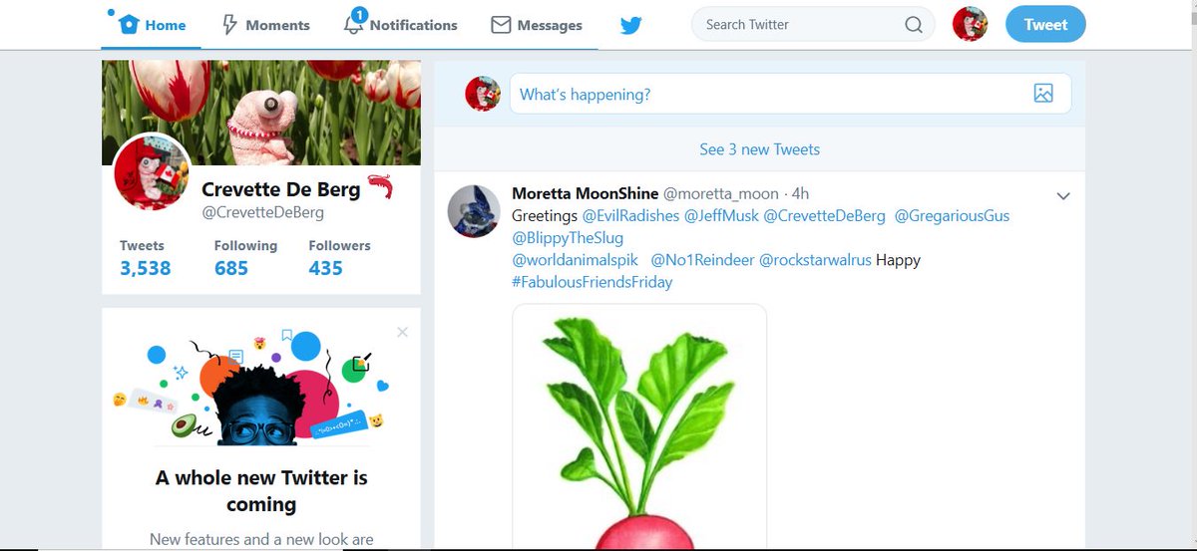This screenshot has height=551, width=1197.
Task: Click the bell icon in Notifications
Action: point(353,25)
